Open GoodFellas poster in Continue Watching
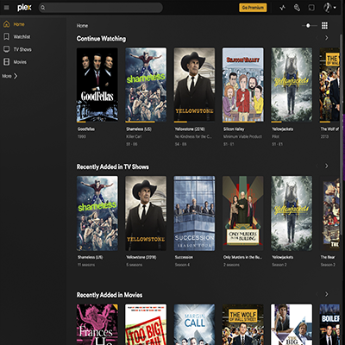Viewport: 345px width, 345px height. point(97,85)
